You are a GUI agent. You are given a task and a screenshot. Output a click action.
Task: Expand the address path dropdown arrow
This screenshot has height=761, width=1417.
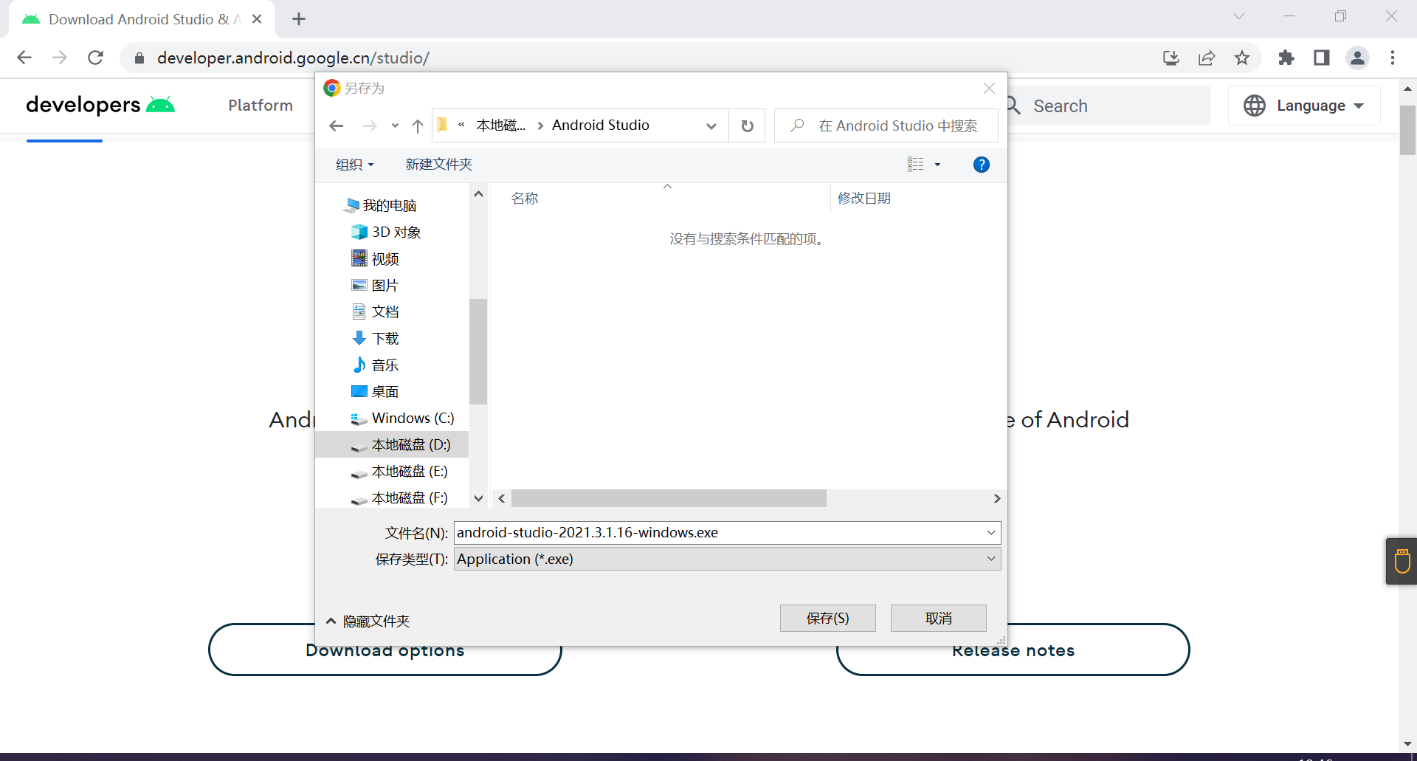[x=711, y=126]
